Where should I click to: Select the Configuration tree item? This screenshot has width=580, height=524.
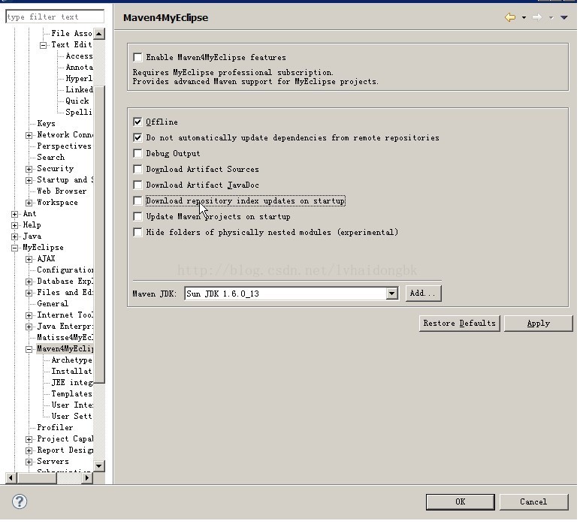tap(65, 270)
